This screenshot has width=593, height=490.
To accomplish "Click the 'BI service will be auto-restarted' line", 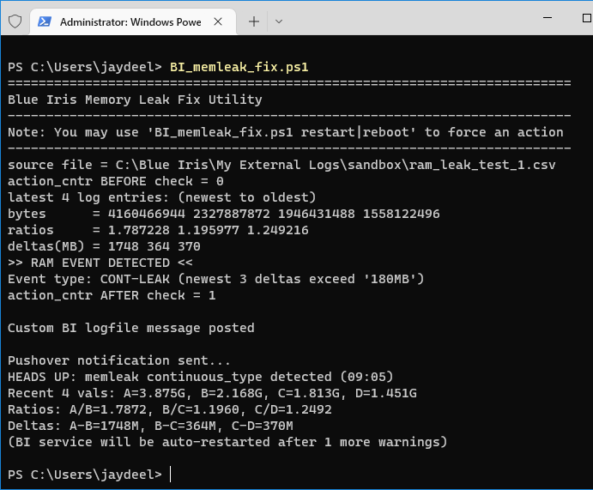I will point(227,442).
